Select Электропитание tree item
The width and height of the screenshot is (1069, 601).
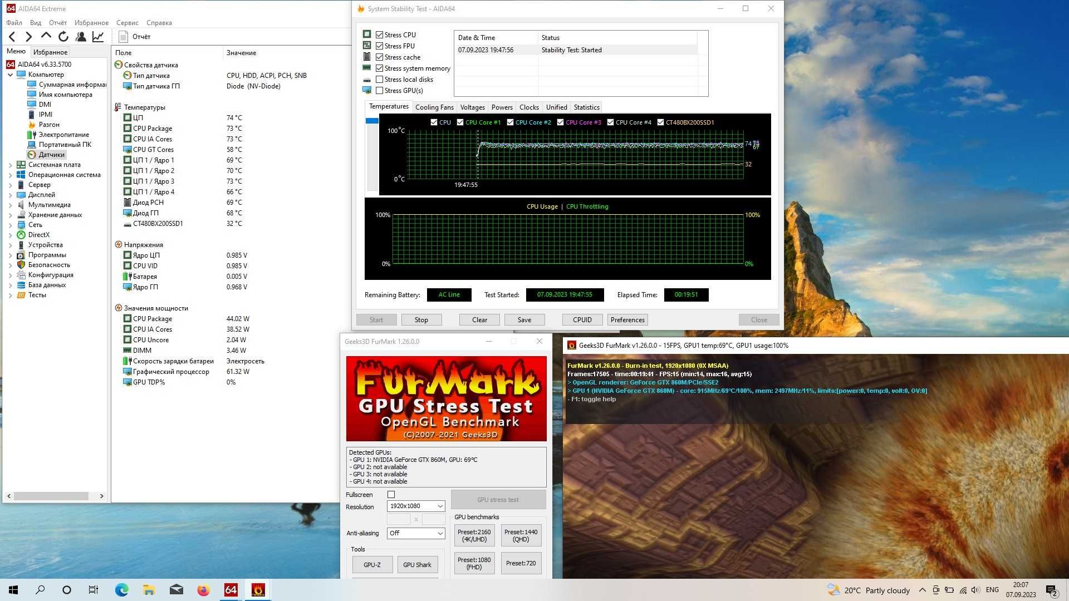tap(63, 135)
